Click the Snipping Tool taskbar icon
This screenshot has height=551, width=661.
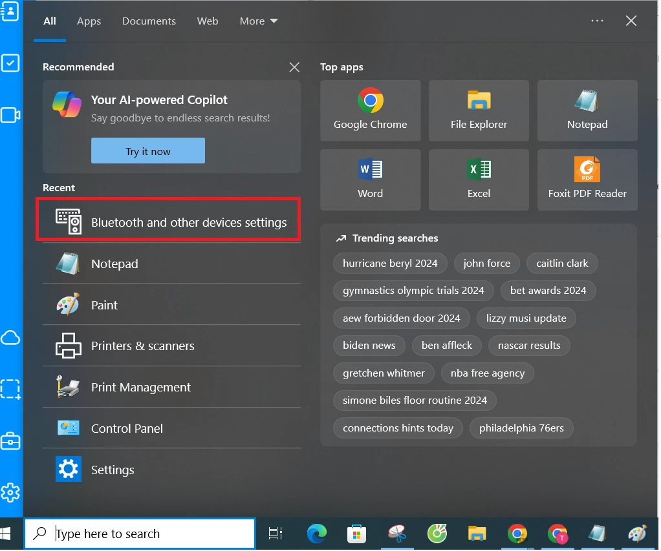(x=396, y=534)
